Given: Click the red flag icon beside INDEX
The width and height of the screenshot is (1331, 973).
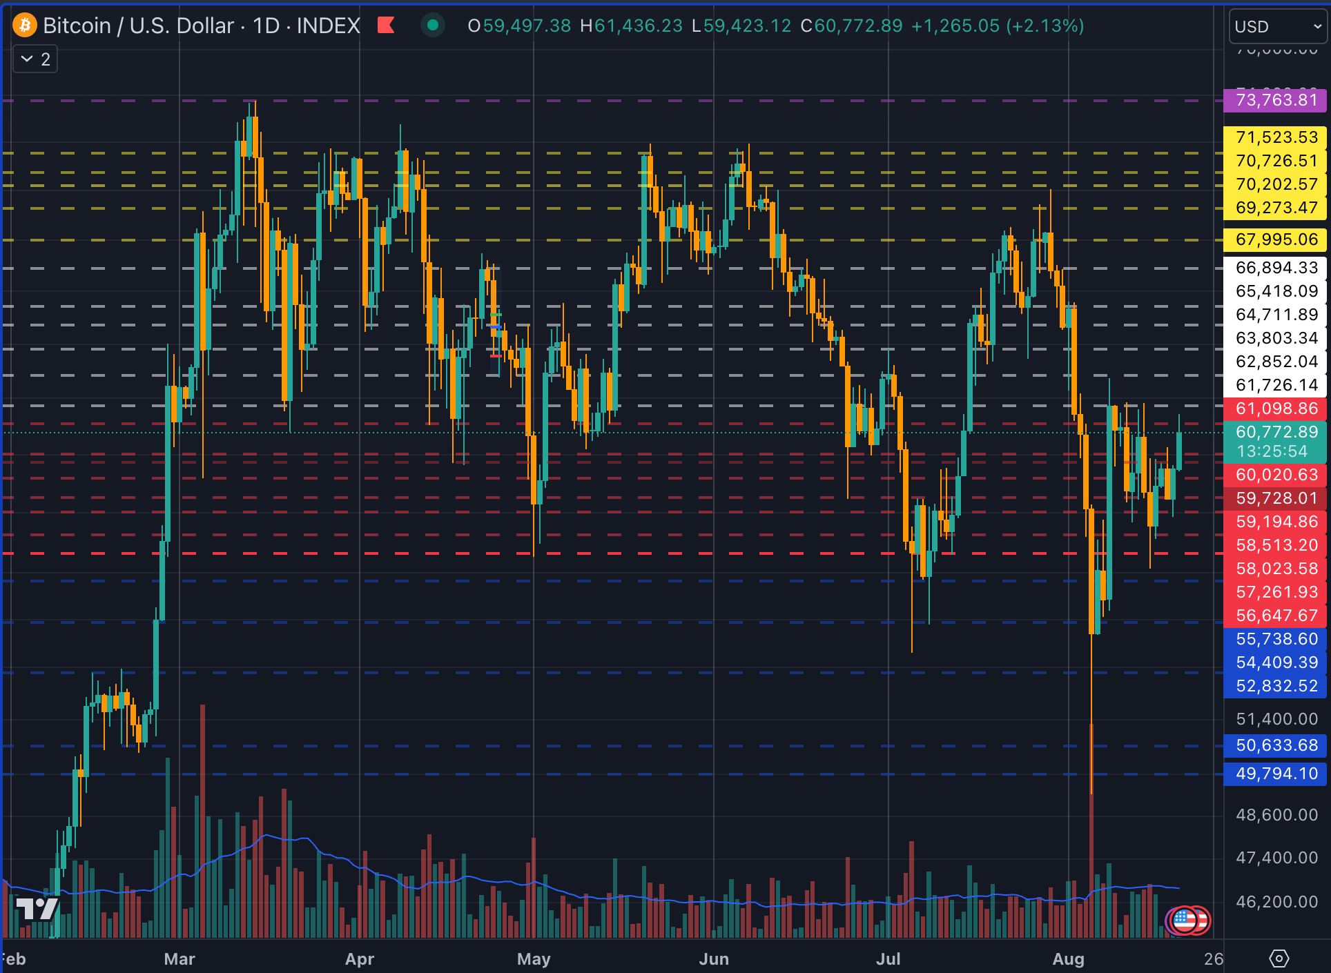Looking at the screenshot, I should pyautogui.click(x=386, y=26).
